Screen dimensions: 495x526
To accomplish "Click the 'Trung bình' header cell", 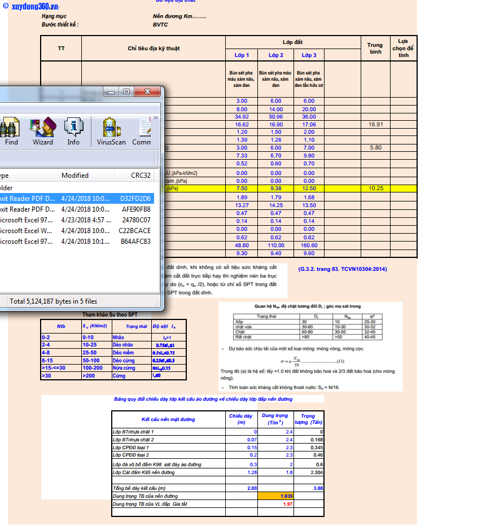I will coord(375,49).
